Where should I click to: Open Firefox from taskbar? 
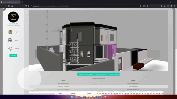point(105,97)
